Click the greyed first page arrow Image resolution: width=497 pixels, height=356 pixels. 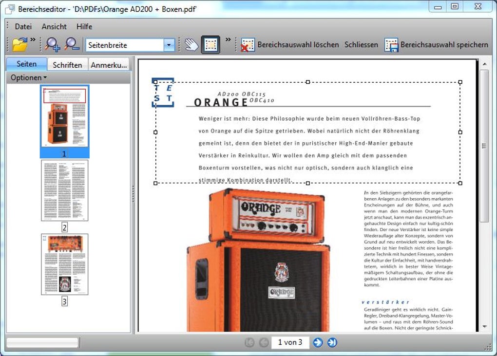click(250, 342)
